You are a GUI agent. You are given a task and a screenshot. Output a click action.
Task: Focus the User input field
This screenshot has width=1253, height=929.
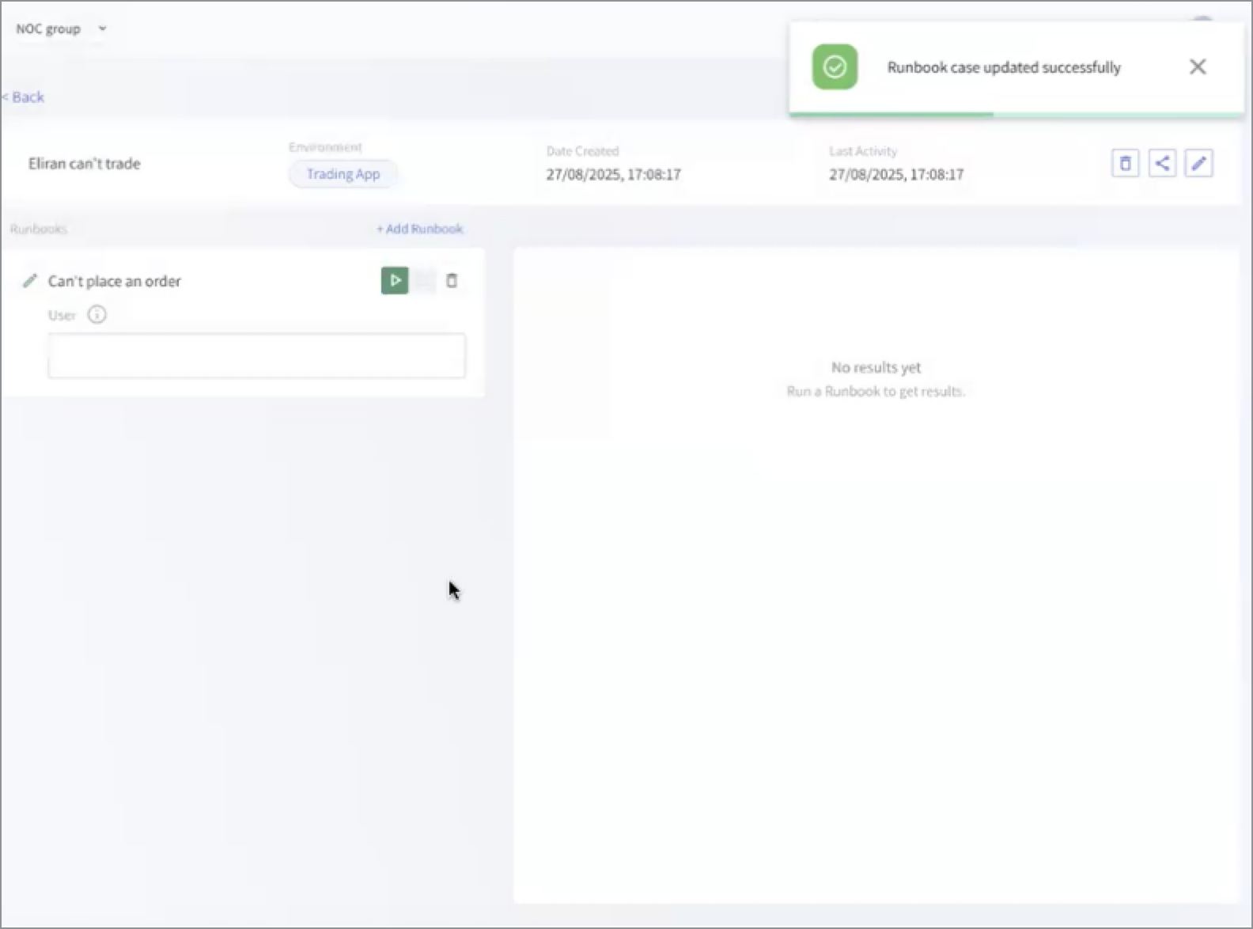pos(256,356)
